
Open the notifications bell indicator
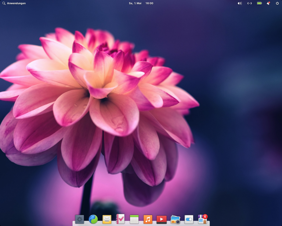click(x=268, y=3)
